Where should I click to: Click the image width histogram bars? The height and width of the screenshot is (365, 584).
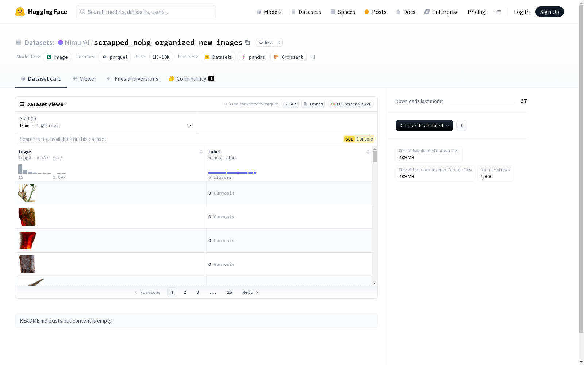click(42, 169)
